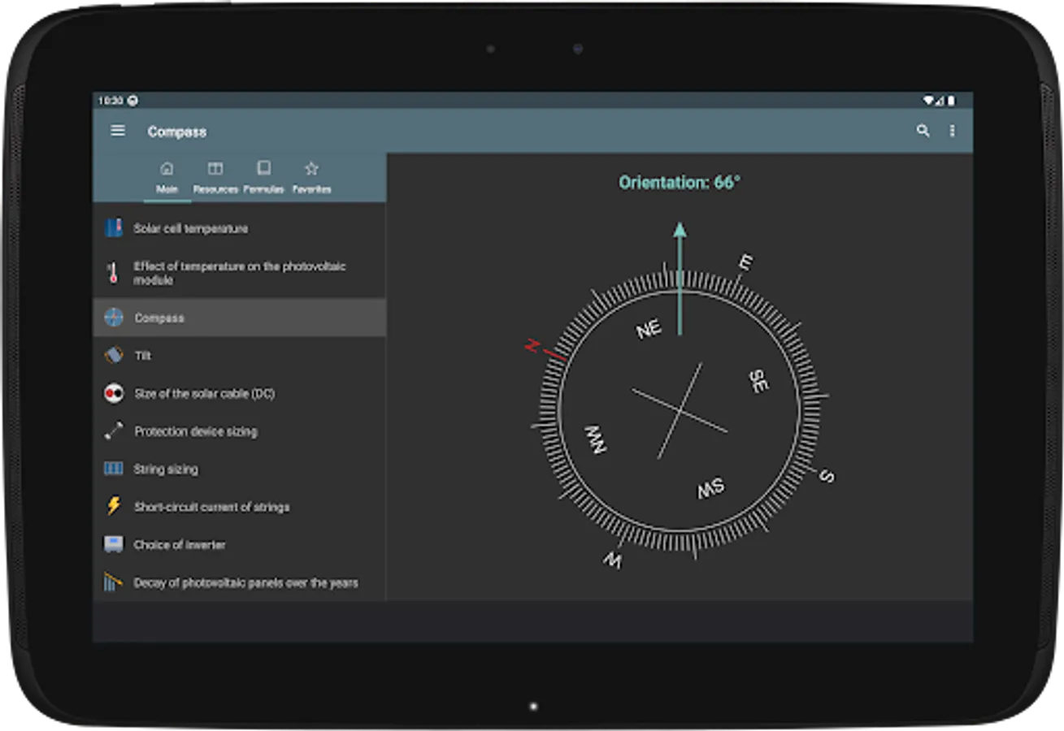This screenshot has height=731, width=1064.
Task: Click the crosshair at the compass center
Action: pos(680,410)
